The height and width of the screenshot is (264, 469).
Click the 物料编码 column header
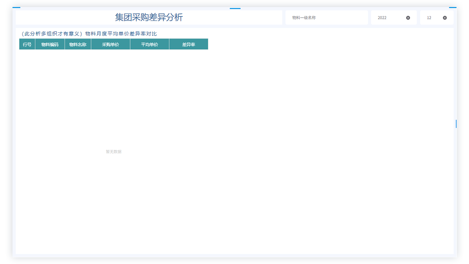coord(50,44)
